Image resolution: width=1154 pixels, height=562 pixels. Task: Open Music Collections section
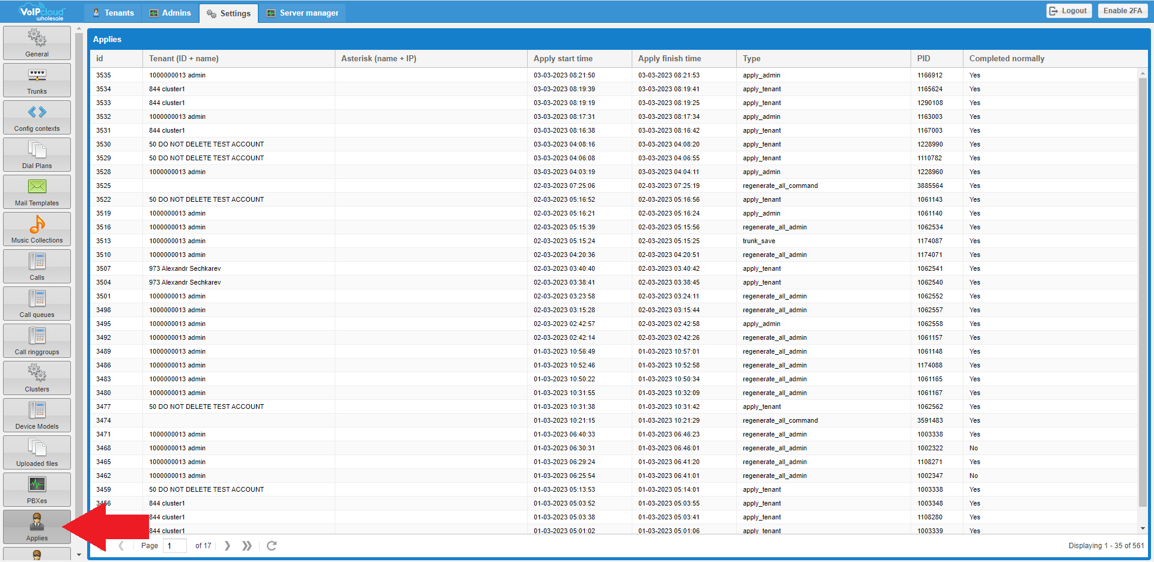[x=37, y=229]
